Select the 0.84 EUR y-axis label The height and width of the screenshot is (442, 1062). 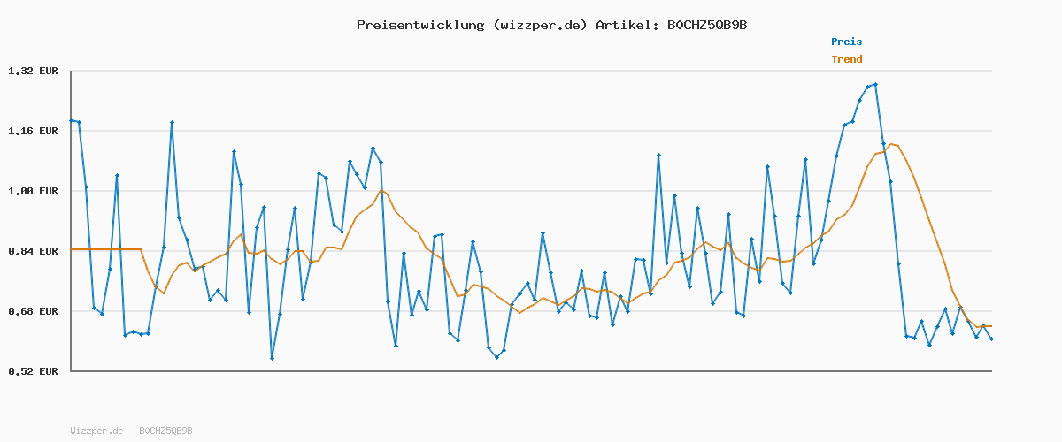[x=33, y=251]
